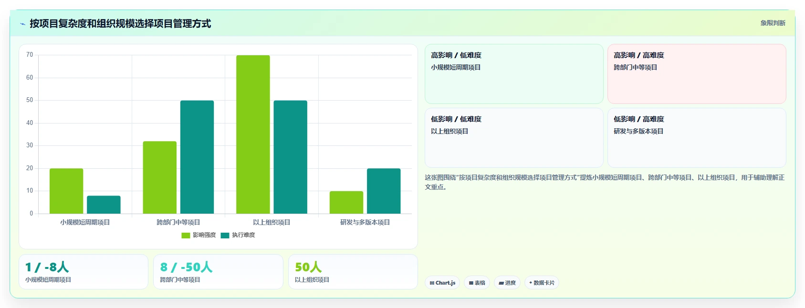Click the small icon before the chart title
Screen dimensions: 805x308
click(22, 24)
